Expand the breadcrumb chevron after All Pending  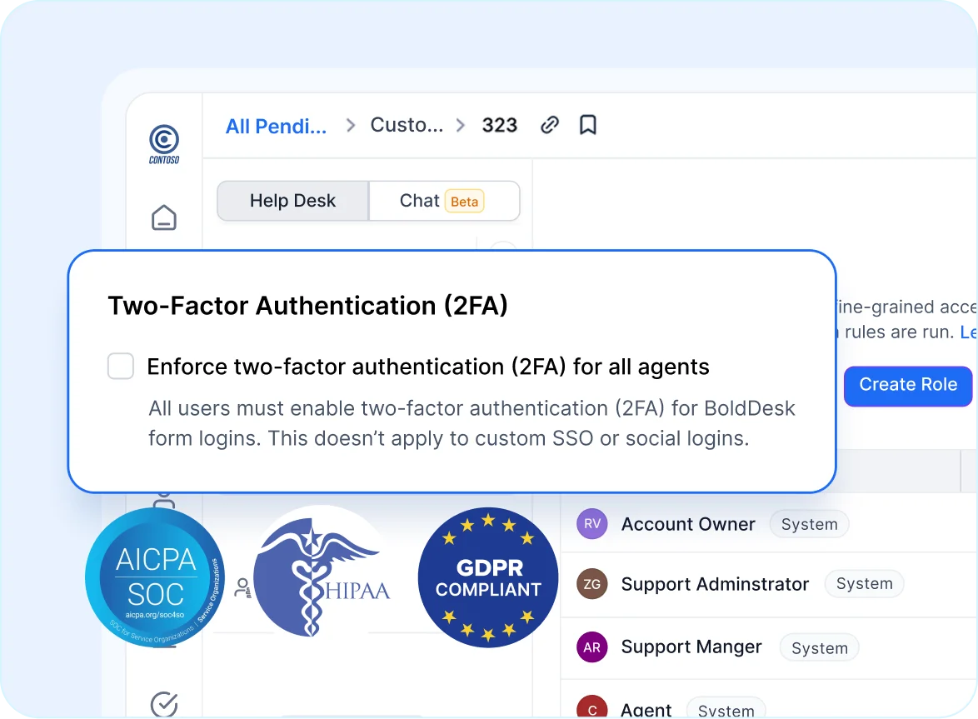click(351, 124)
